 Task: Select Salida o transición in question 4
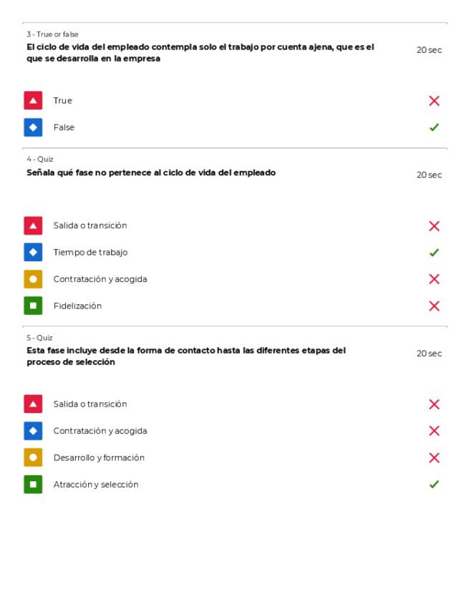[x=90, y=226]
